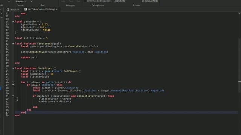Click 'closestPlayer' on line 44
This screenshot has width=241, height=135.
point(39,76)
